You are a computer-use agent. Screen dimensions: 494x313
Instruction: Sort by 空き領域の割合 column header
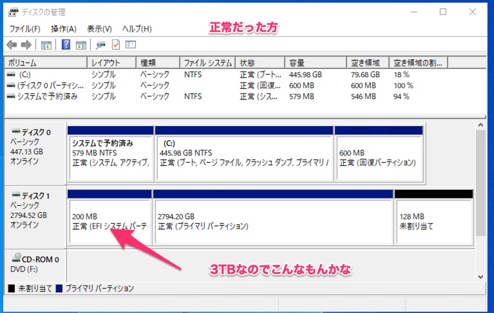click(419, 63)
